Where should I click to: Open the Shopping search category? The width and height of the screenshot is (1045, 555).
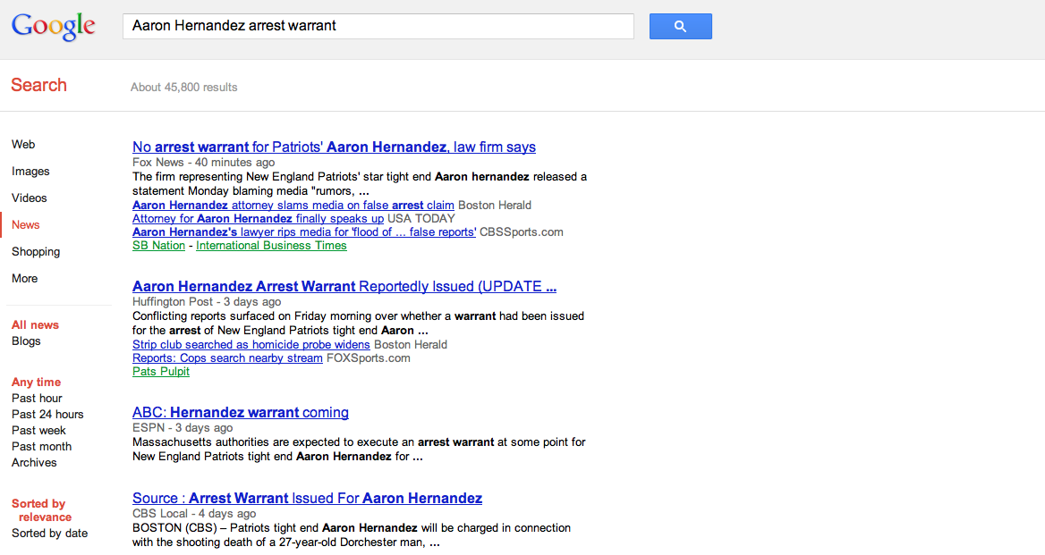point(36,252)
